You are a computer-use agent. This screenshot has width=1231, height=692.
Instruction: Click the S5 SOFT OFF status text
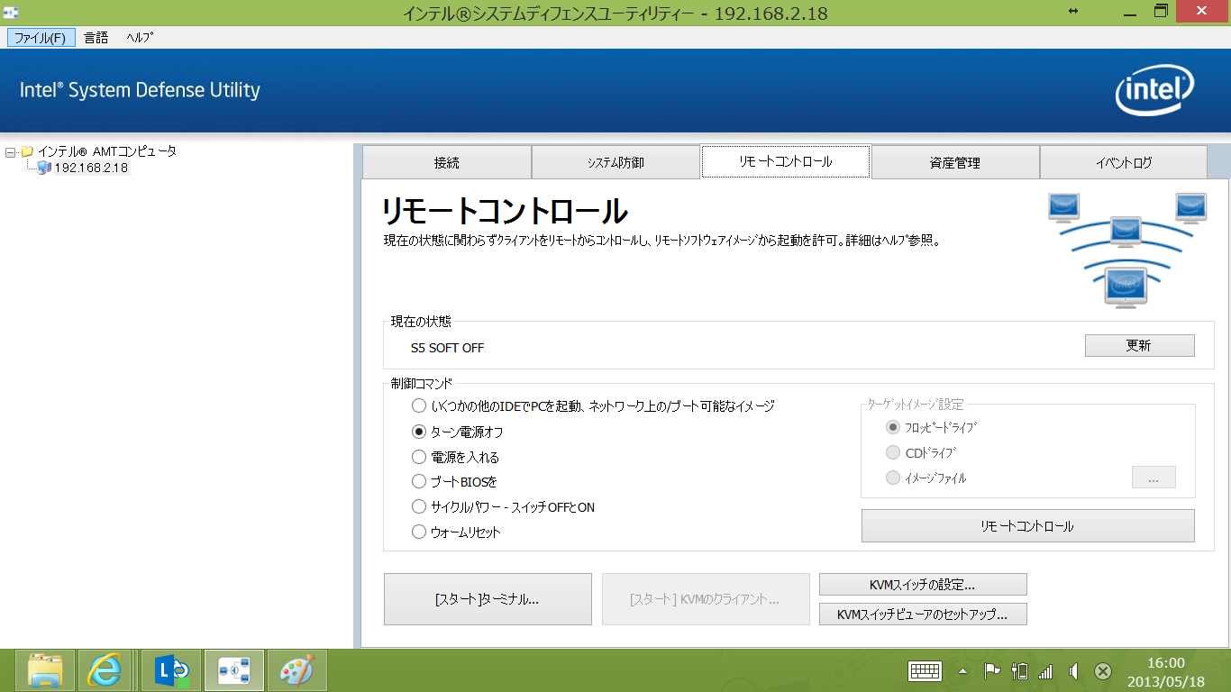click(x=447, y=348)
